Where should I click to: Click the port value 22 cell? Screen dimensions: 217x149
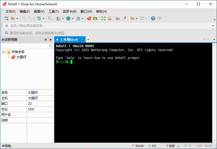click(40, 103)
